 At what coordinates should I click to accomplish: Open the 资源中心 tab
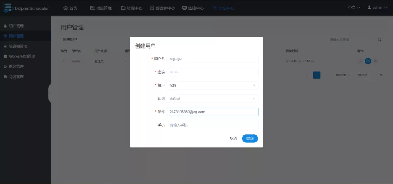click(132, 8)
